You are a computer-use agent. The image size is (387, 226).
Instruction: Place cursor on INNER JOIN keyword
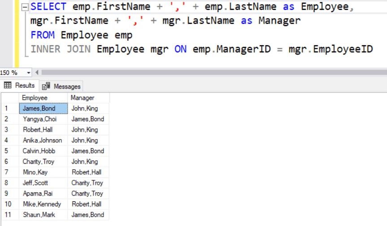coord(62,49)
